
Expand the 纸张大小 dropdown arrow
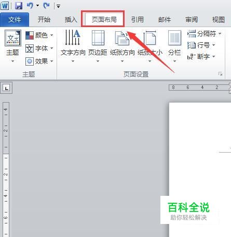pos(150,61)
